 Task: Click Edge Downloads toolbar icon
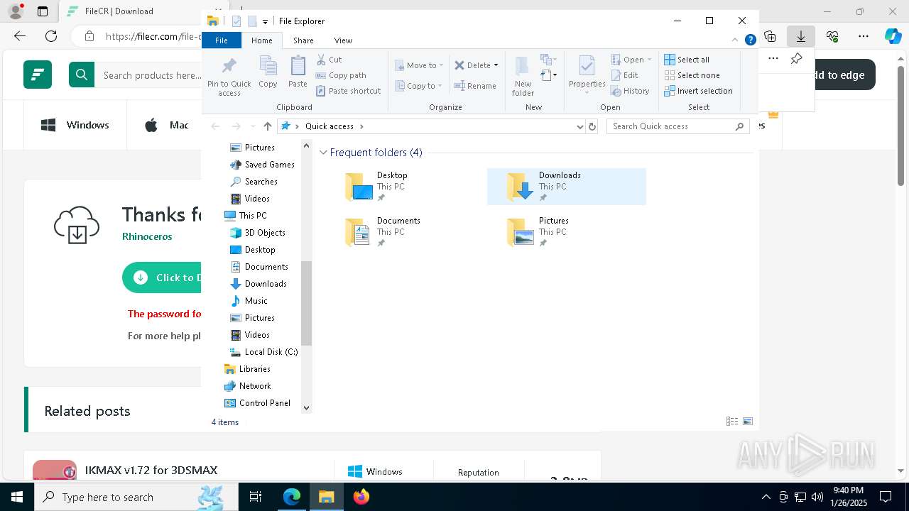(801, 36)
